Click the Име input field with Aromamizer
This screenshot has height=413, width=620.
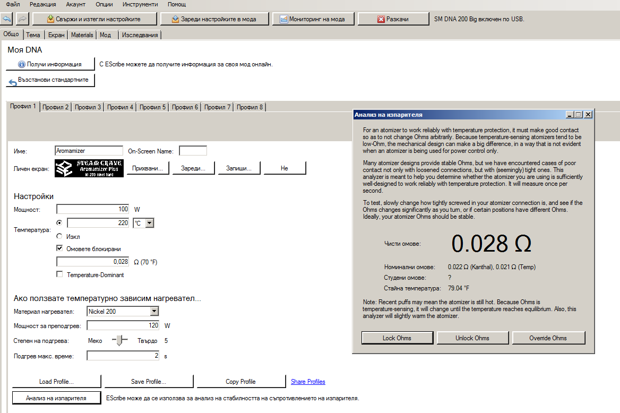point(89,151)
